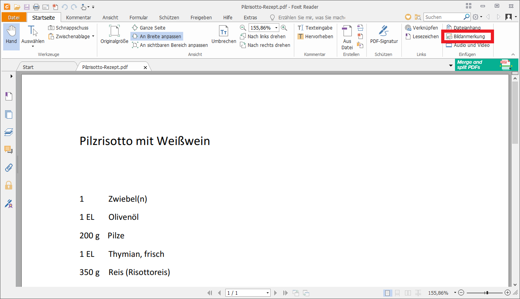
Task: Rotate page with Nach links drehen
Action: (x=263, y=37)
